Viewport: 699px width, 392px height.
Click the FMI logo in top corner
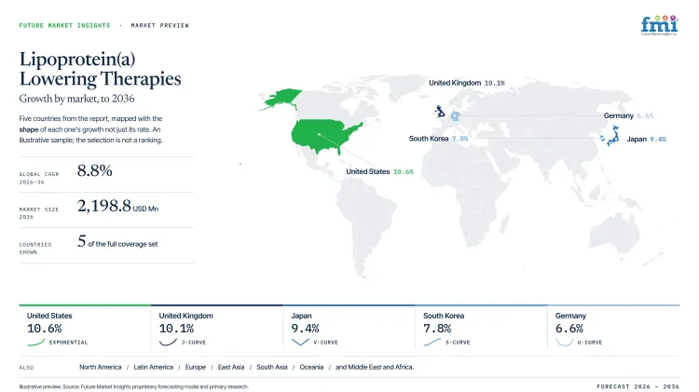(660, 25)
